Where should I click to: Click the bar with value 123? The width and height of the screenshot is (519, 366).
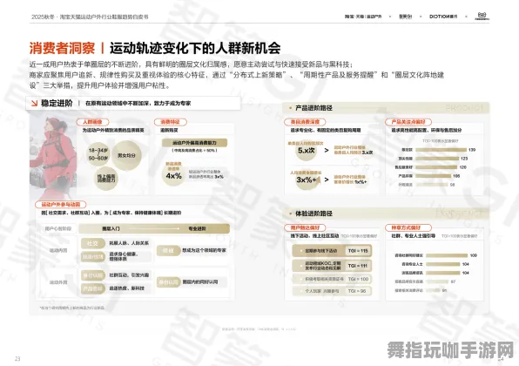(x=437, y=159)
